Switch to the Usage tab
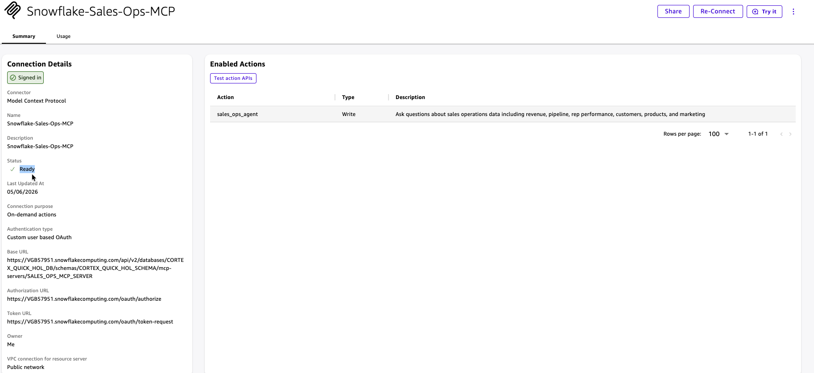This screenshot has height=373, width=814. click(63, 36)
